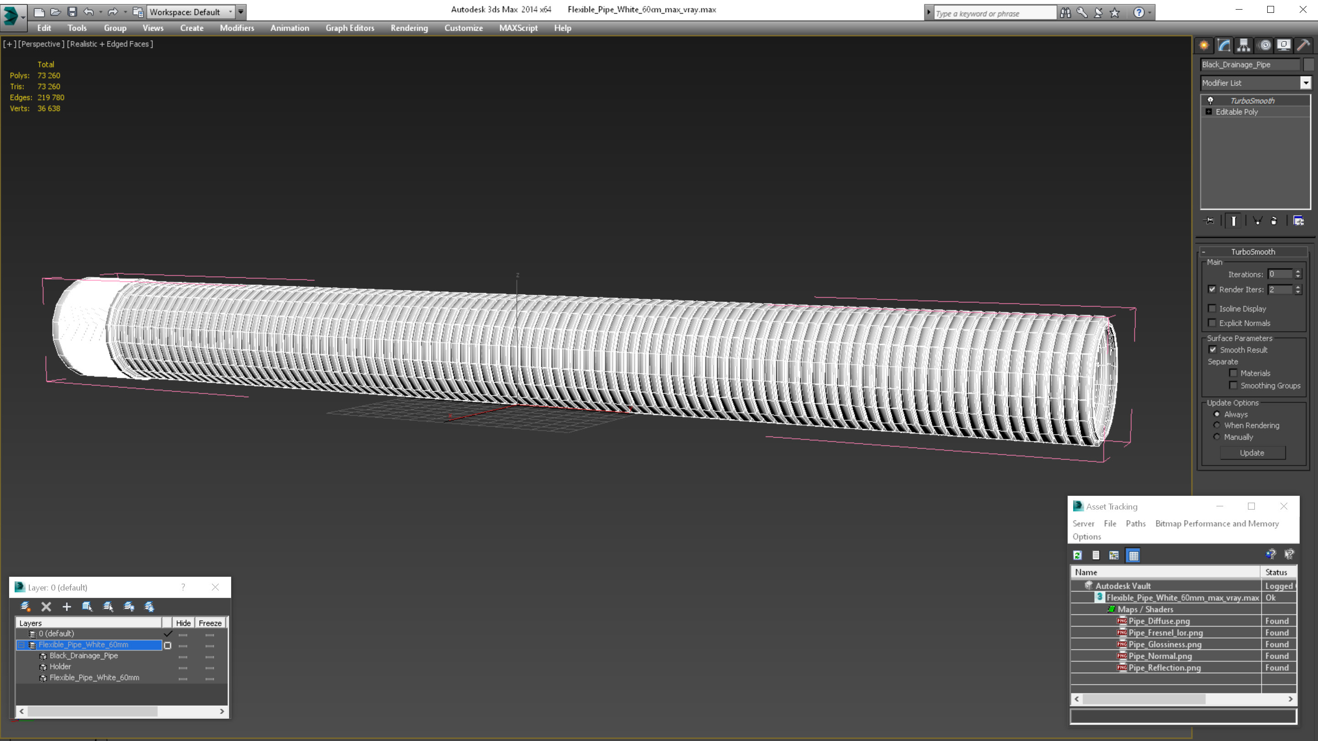Click Delete layer X icon
The width and height of the screenshot is (1318, 741).
point(46,607)
